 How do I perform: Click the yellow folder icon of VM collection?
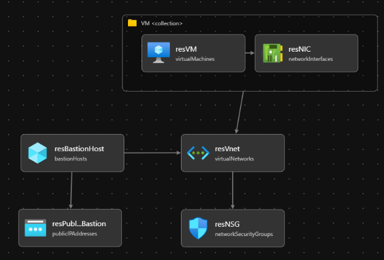click(132, 23)
